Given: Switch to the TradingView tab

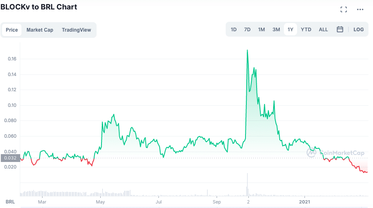Looking at the screenshot, I should [76, 30].
